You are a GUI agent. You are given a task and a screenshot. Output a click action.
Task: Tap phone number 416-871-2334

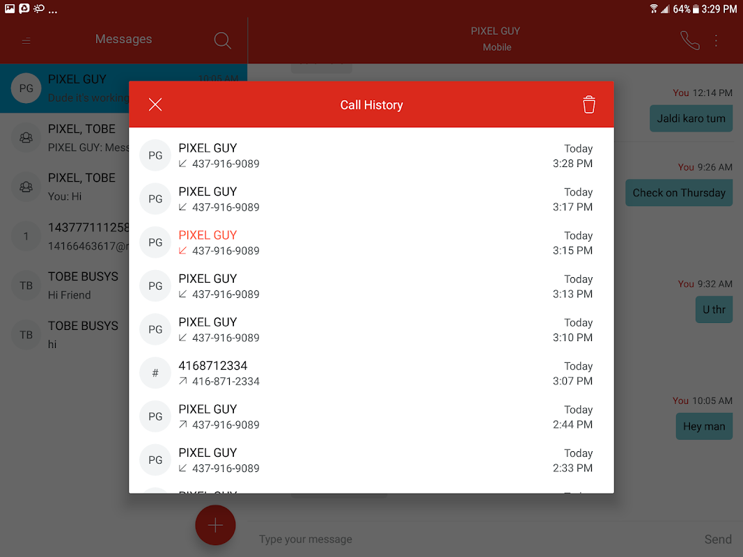226,382
